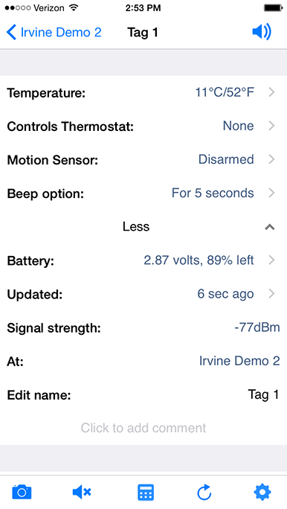This screenshot has height=509, width=287.
Task: Open the calculator icon in bottom toolbar
Action: [x=146, y=493]
